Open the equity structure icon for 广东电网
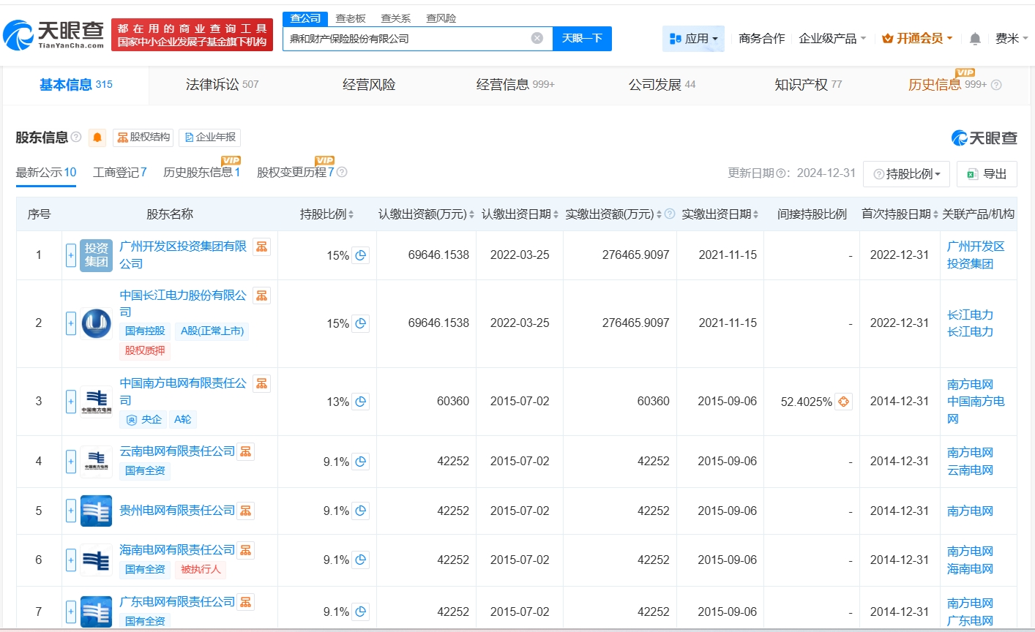The width and height of the screenshot is (1035, 632). 246,602
